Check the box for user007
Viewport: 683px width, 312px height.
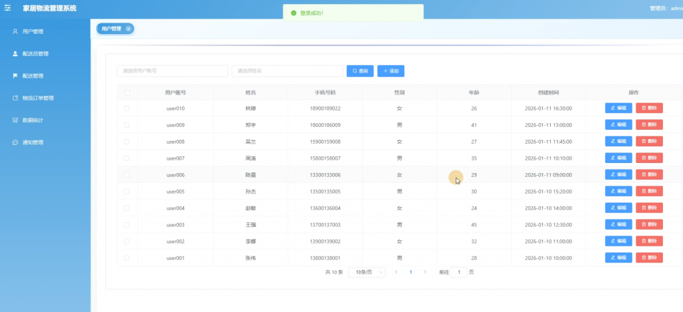(x=127, y=158)
